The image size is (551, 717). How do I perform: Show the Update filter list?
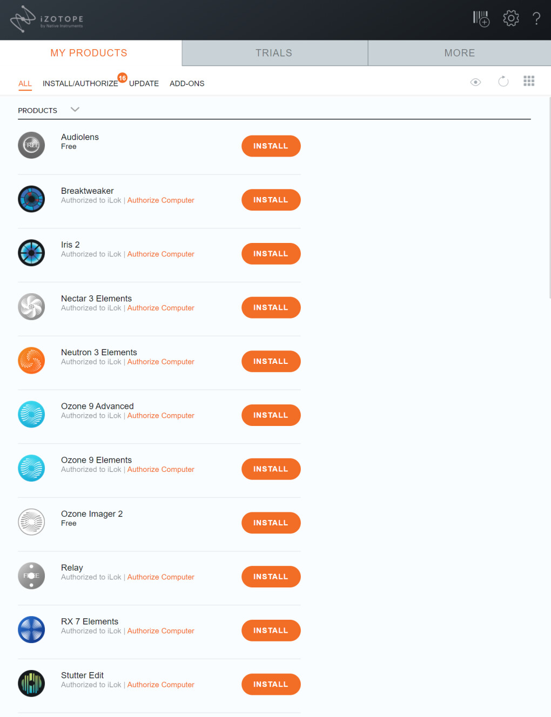(x=144, y=84)
